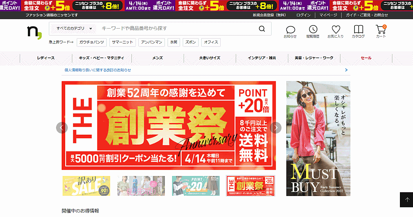413x217 pixels.
Task: Open the セール menu item
Action: [x=366, y=58]
